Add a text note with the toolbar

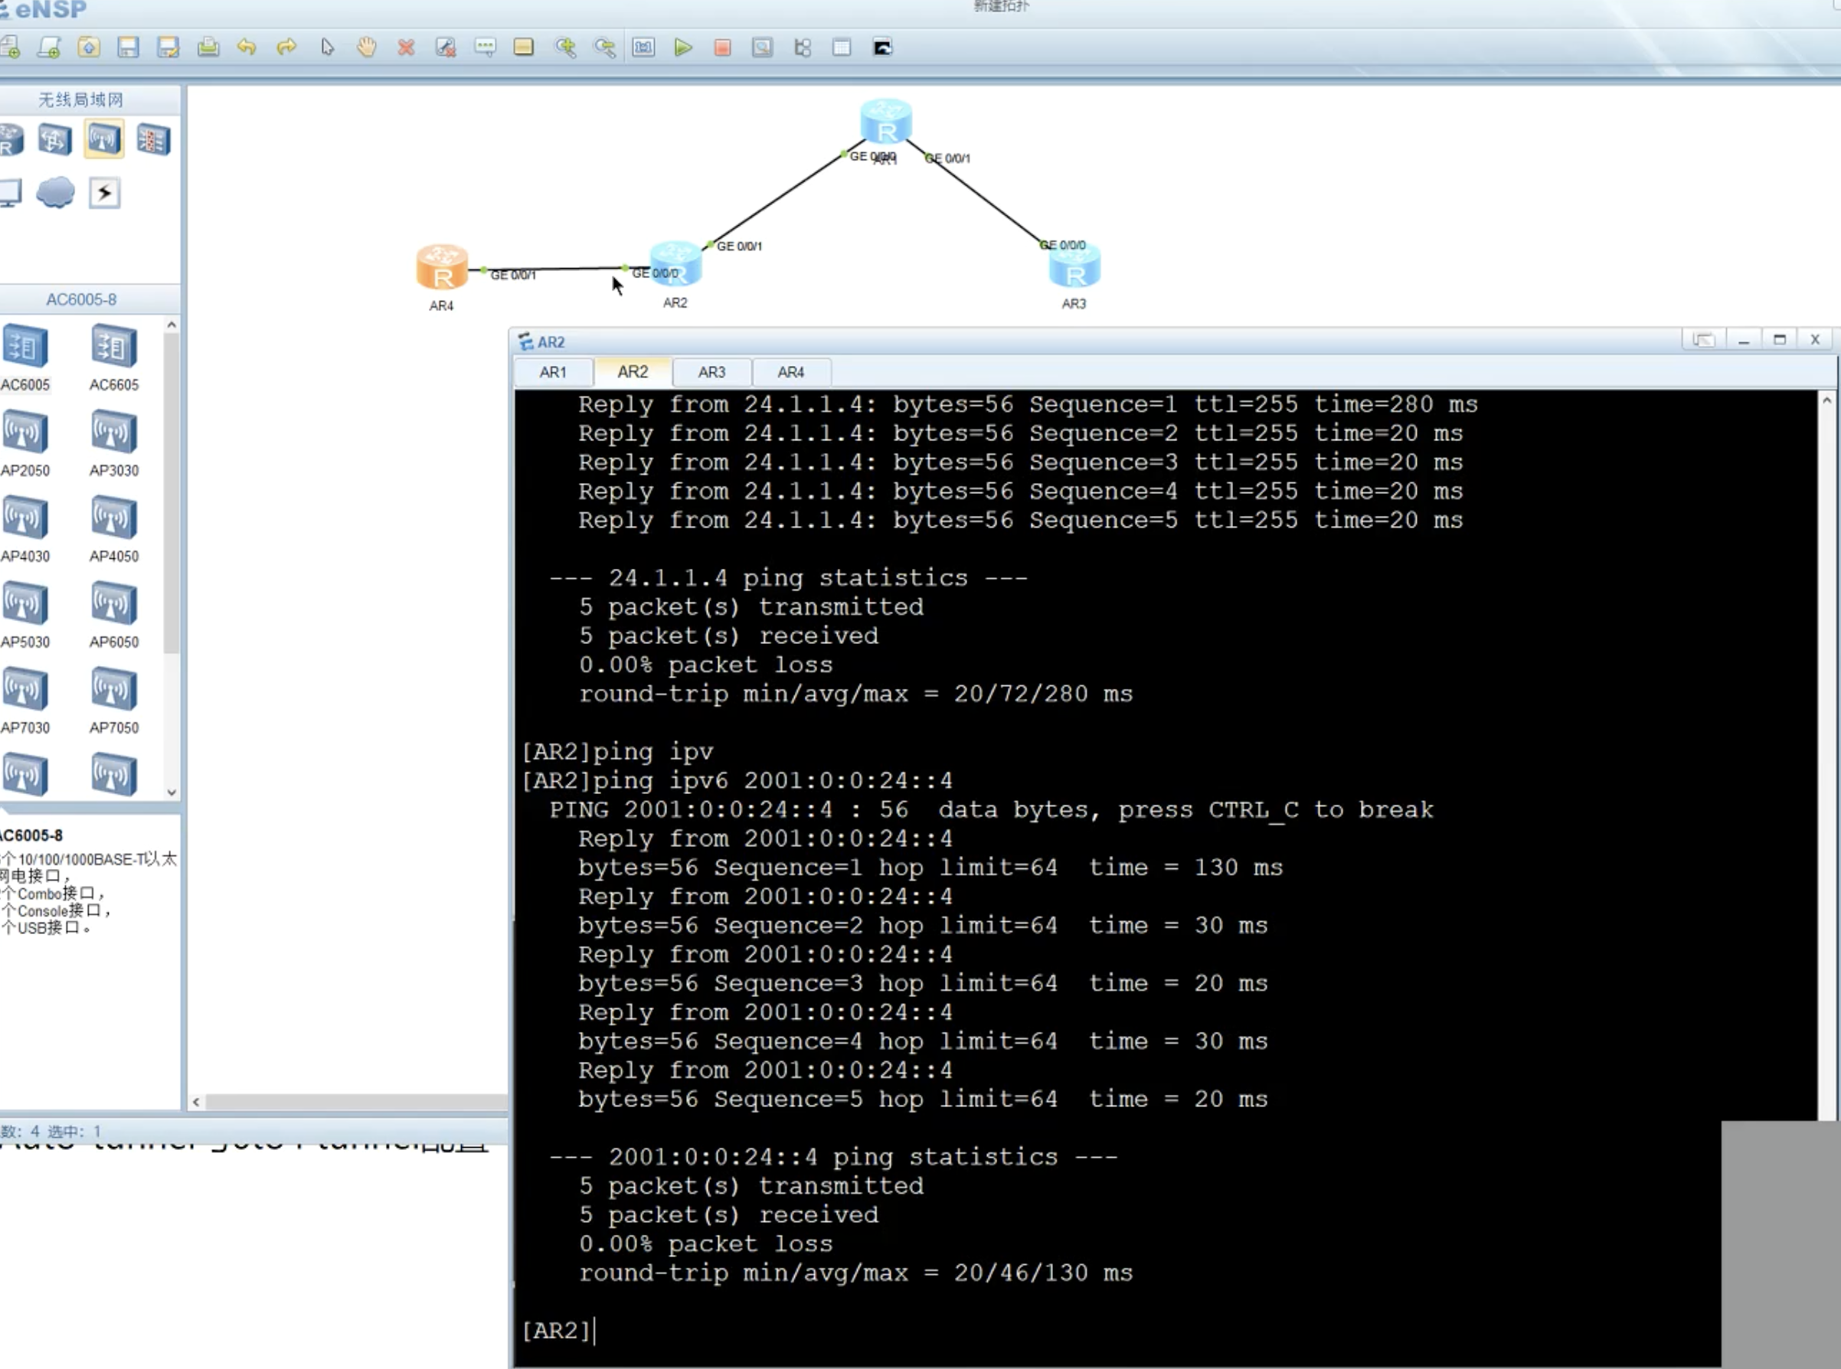(486, 47)
